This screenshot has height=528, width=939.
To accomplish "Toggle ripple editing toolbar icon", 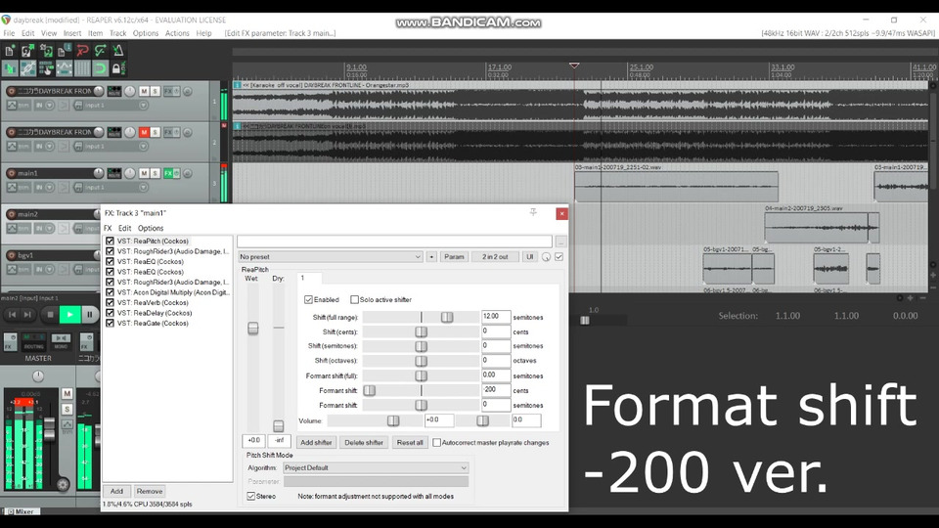I will click(46, 68).
